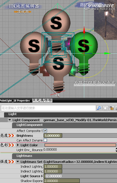This screenshot has width=117, height=183.
Task: Toggle the Affect Composite checkbox
Action: 45,131
